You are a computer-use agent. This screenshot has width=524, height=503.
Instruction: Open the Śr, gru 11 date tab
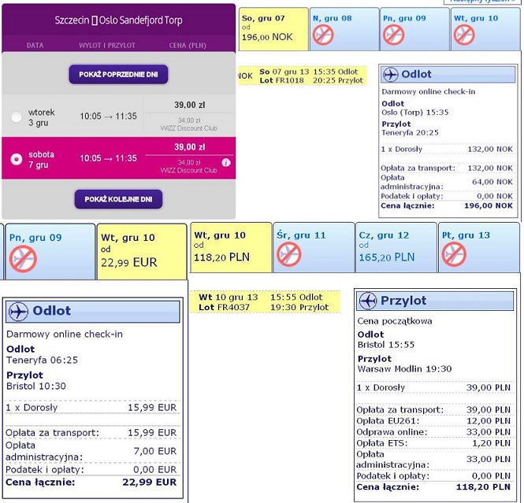pyautogui.click(x=314, y=247)
